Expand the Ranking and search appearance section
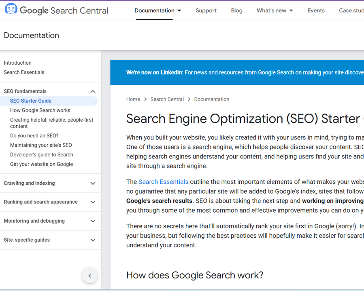The image size is (364, 291). coord(93,202)
